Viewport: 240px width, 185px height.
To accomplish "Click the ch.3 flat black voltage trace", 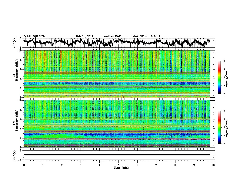I will (117, 155).
